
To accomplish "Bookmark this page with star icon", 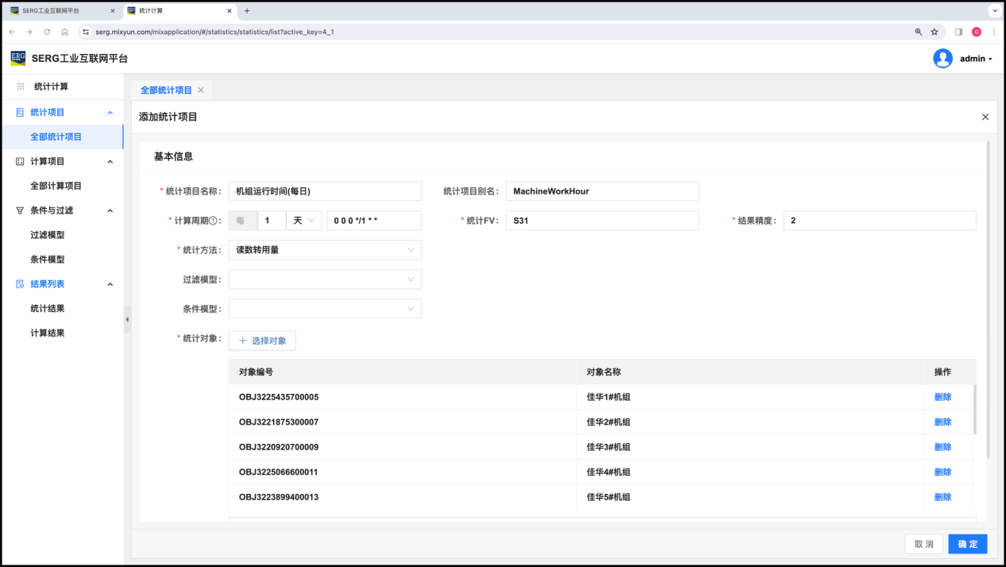I will [x=935, y=32].
